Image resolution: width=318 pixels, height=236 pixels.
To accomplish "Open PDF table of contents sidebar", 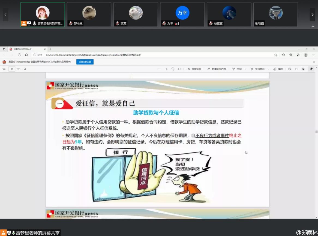I will [x=4, y=69].
